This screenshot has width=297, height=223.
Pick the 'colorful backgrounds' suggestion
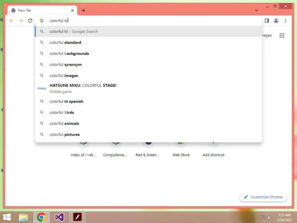click(148, 53)
